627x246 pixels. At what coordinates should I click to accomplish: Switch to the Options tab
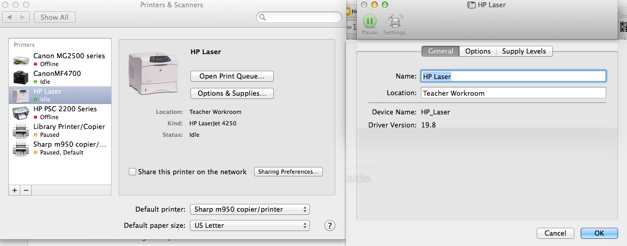pyautogui.click(x=478, y=51)
